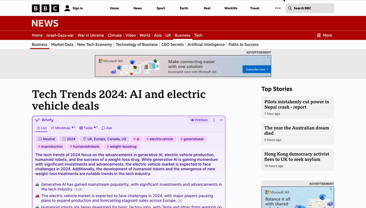The width and height of the screenshot is (366, 208).
Task: Click the 2024 date tag
Action: (69, 139)
